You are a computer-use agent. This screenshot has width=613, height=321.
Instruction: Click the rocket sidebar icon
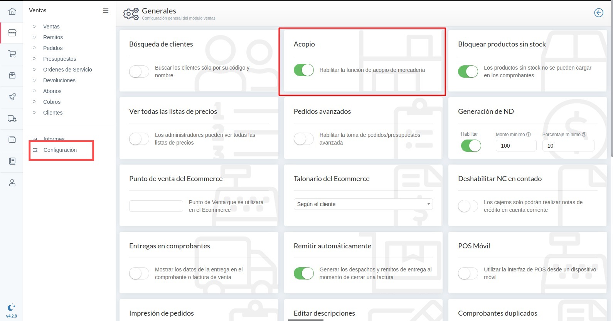12,97
